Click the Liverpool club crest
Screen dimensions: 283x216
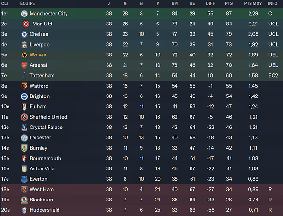24,45
